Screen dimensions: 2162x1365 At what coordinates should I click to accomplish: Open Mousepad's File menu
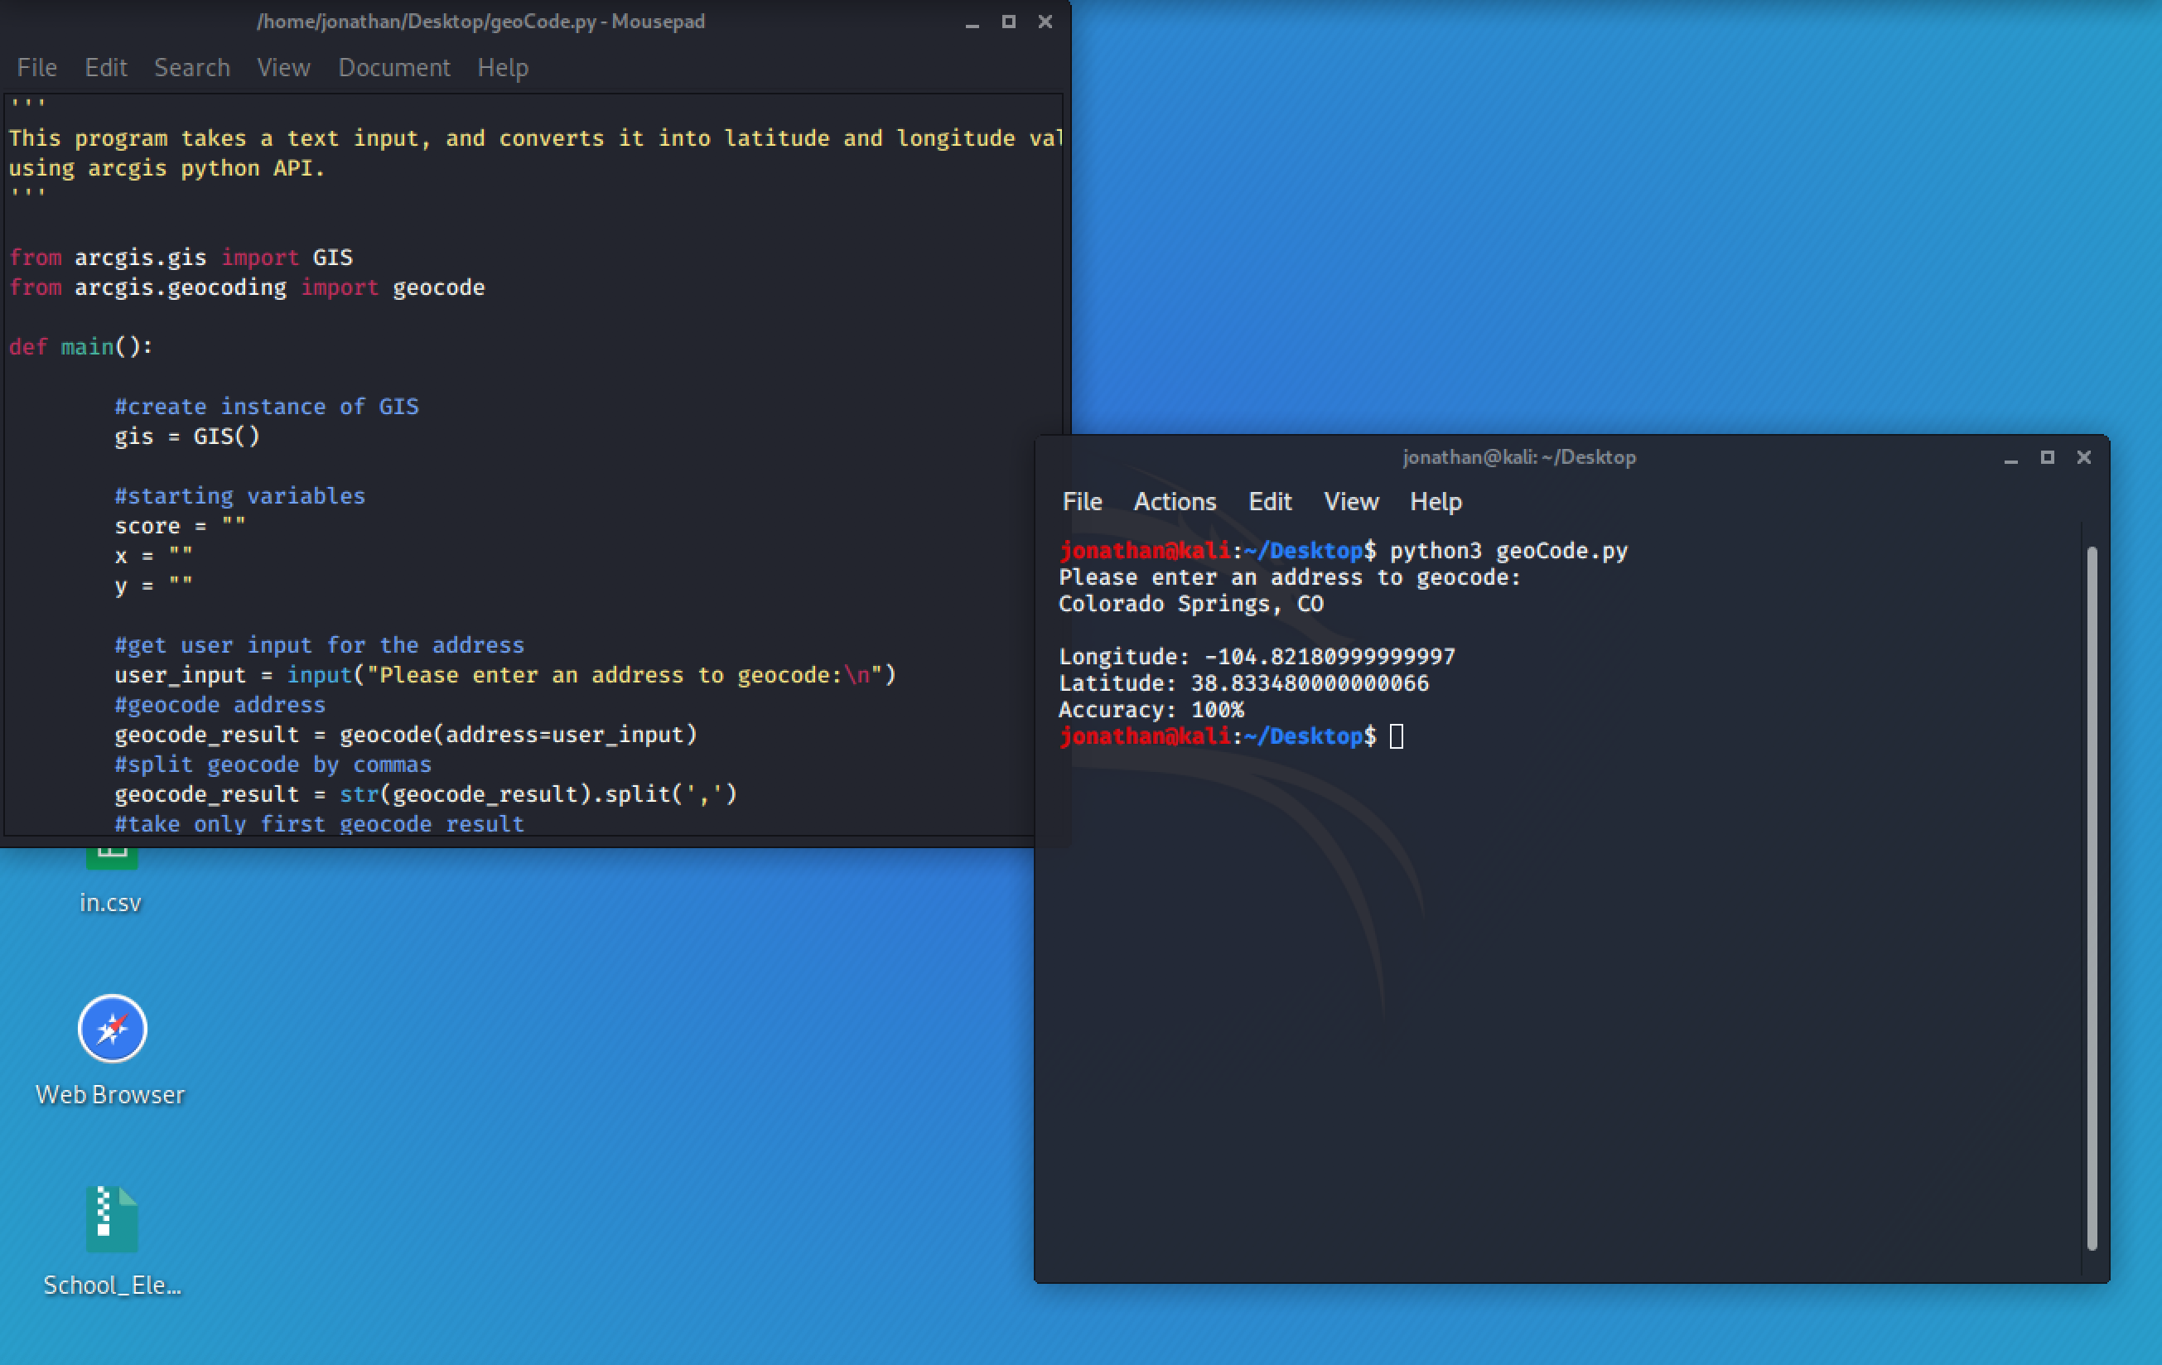click(36, 67)
